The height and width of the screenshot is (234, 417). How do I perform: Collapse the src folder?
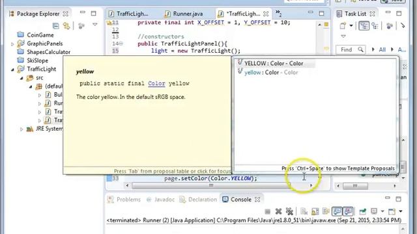22,78
